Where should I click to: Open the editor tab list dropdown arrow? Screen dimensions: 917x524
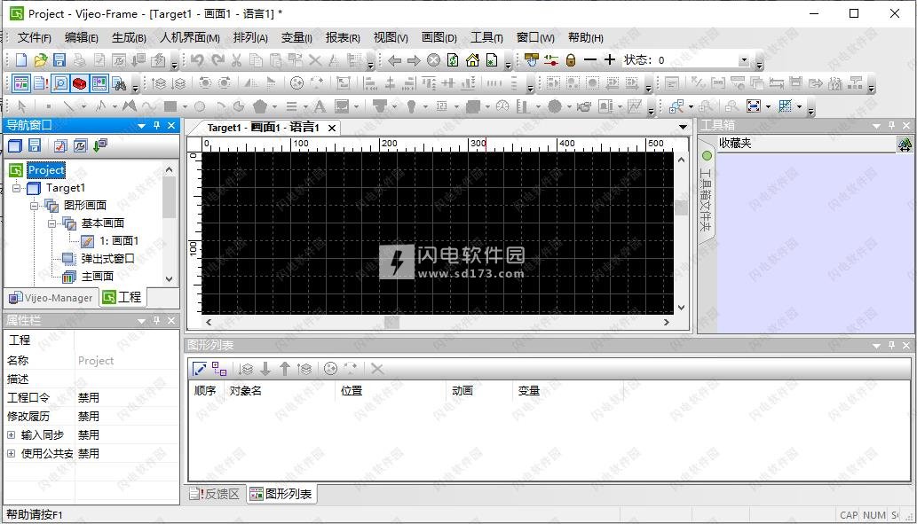click(683, 128)
